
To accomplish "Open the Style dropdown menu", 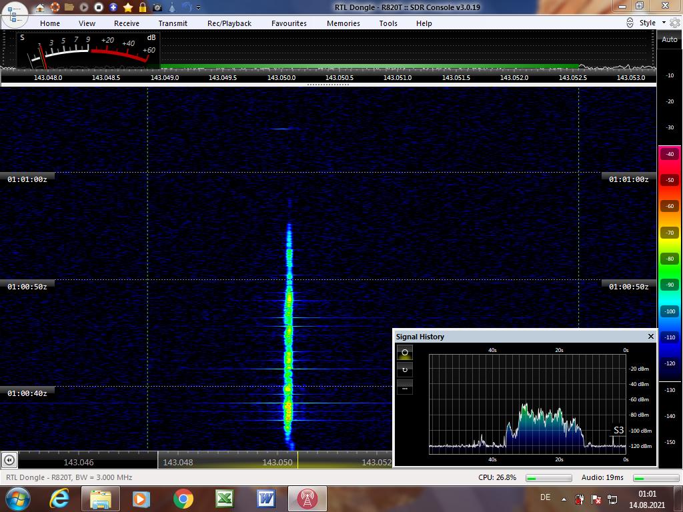I will pyautogui.click(x=652, y=23).
